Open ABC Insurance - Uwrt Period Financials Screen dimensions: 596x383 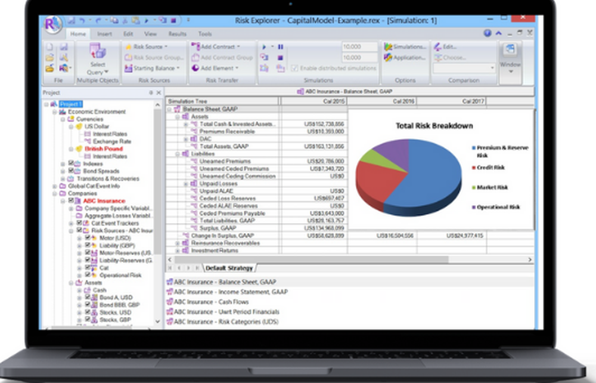[x=226, y=312]
